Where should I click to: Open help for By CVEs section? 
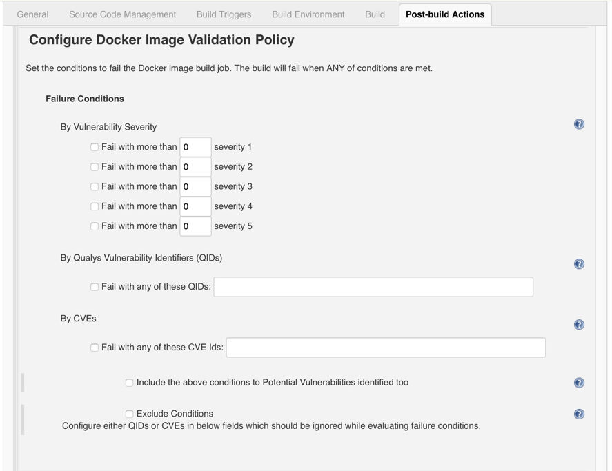pyautogui.click(x=579, y=324)
